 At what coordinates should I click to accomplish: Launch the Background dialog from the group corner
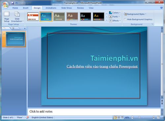[x=152, y=24]
